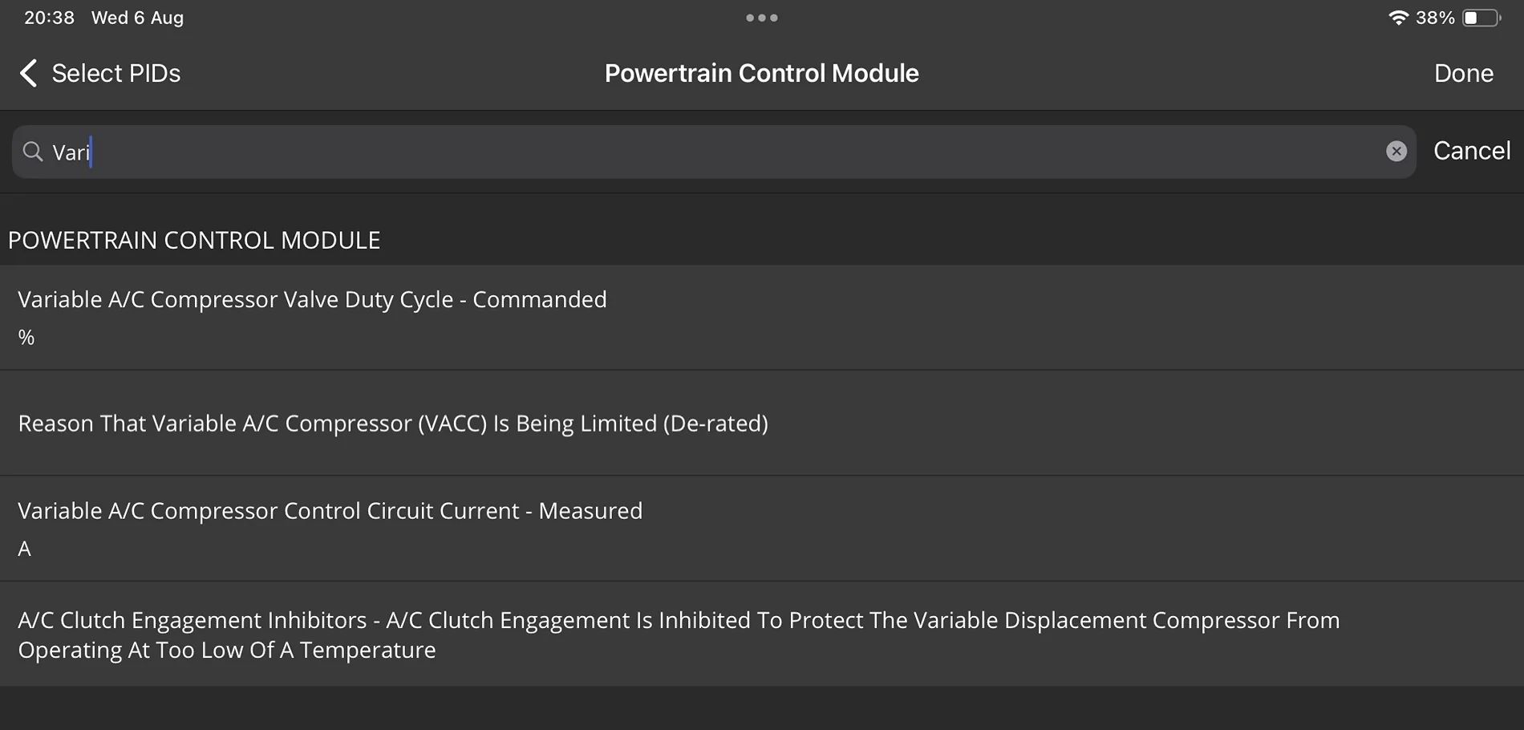This screenshot has height=730, width=1524.
Task: Go back via Select PIDs label
Action: coord(116,73)
